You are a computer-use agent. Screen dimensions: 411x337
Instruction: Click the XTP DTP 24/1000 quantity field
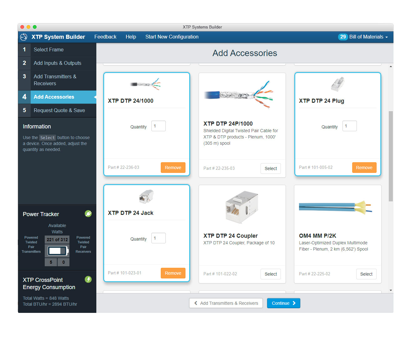[159, 126]
